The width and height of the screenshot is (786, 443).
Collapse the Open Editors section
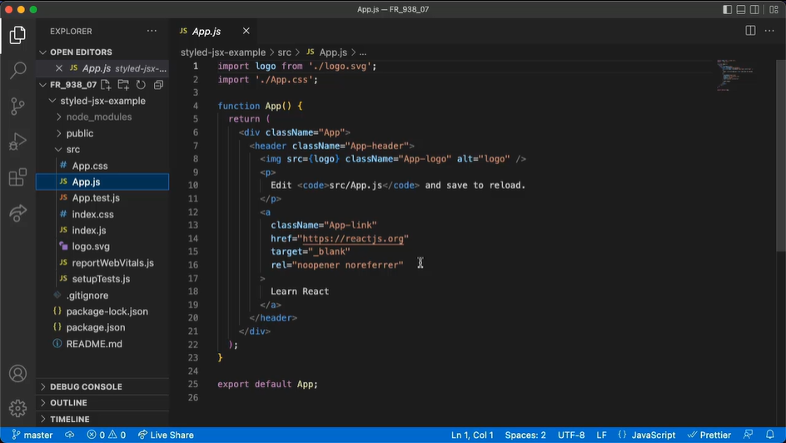pos(102,52)
